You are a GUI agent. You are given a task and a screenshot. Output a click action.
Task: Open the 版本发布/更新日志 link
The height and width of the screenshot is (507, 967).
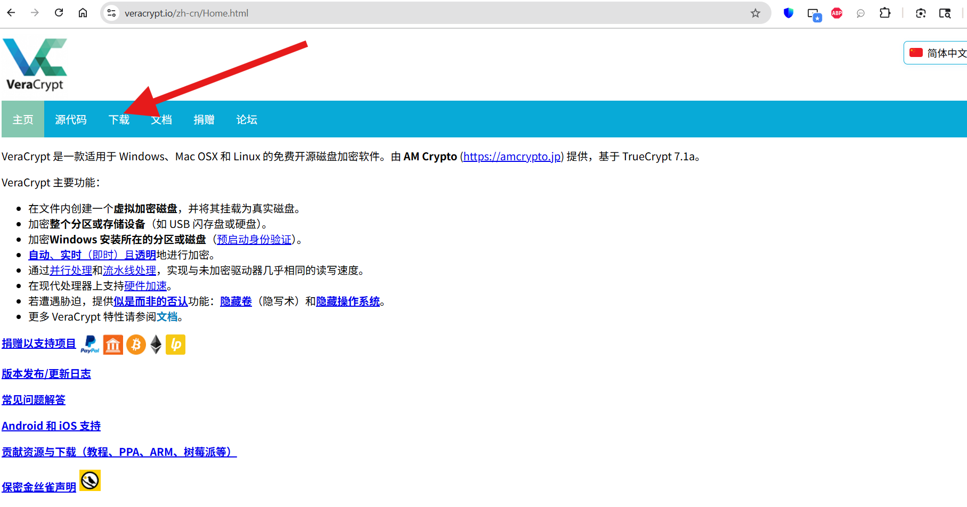point(46,374)
